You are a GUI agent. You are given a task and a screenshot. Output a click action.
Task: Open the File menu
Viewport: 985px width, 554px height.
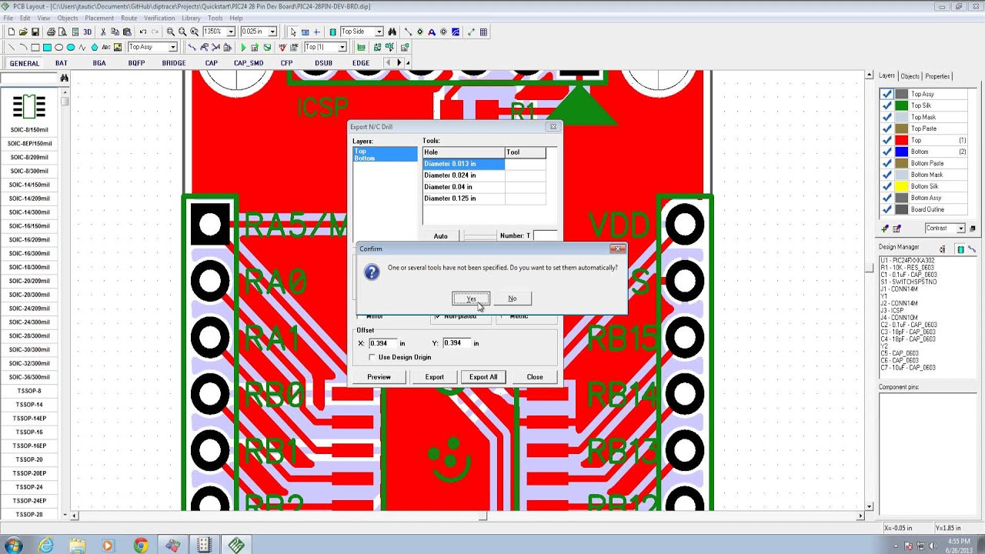pyautogui.click(x=8, y=18)
